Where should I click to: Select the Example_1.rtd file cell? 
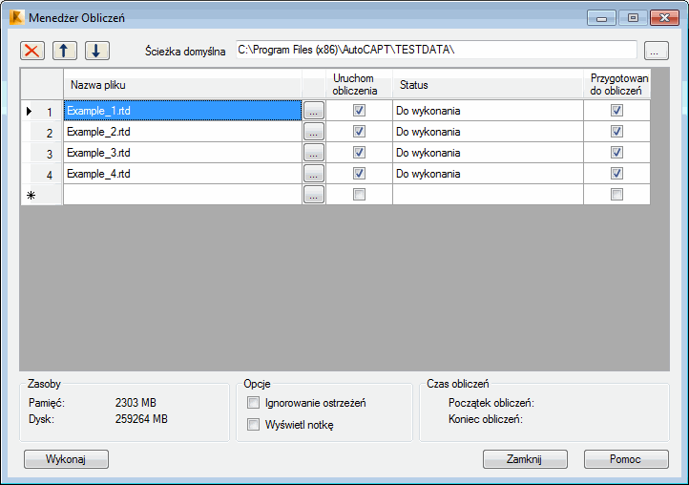pyautogui.click(x=183, y=111)
